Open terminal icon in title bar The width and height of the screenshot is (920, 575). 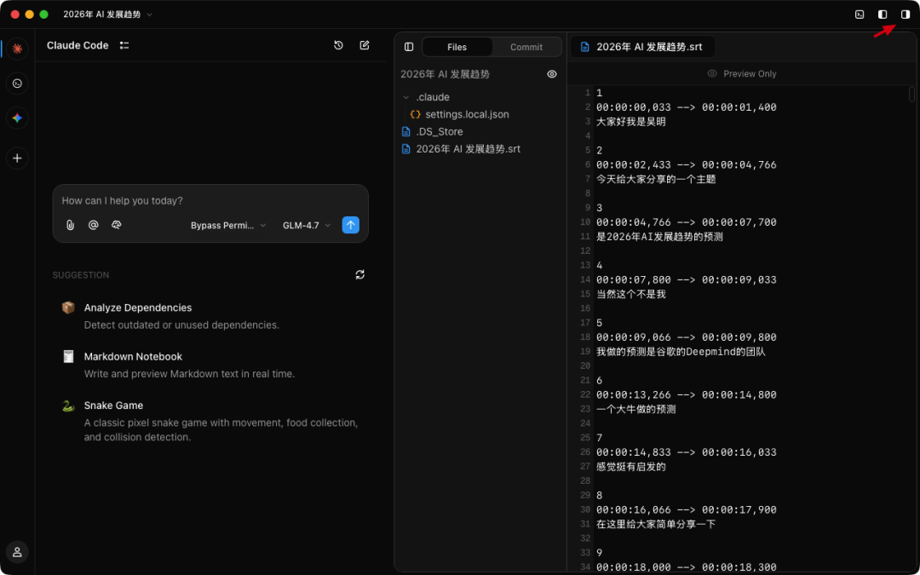[860, 14]
